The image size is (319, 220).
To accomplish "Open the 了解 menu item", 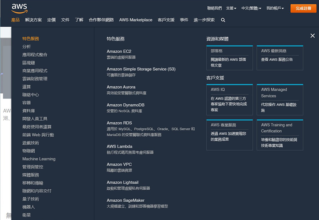I will click(79, 20).
